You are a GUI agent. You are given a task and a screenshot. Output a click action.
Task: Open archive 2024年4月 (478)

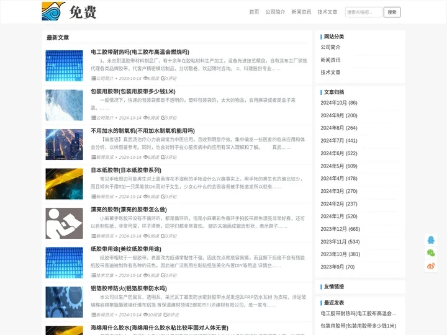pos(339,178)
